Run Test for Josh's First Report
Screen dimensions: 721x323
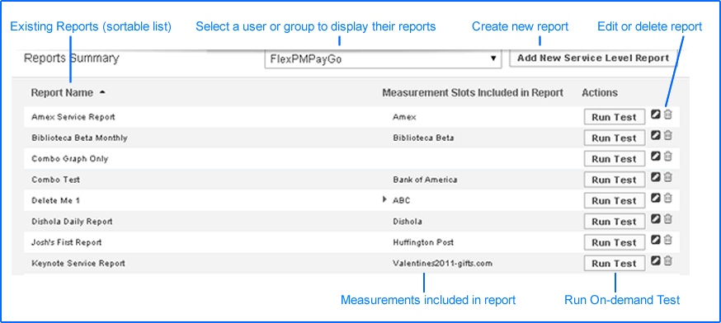click(615, 242)
